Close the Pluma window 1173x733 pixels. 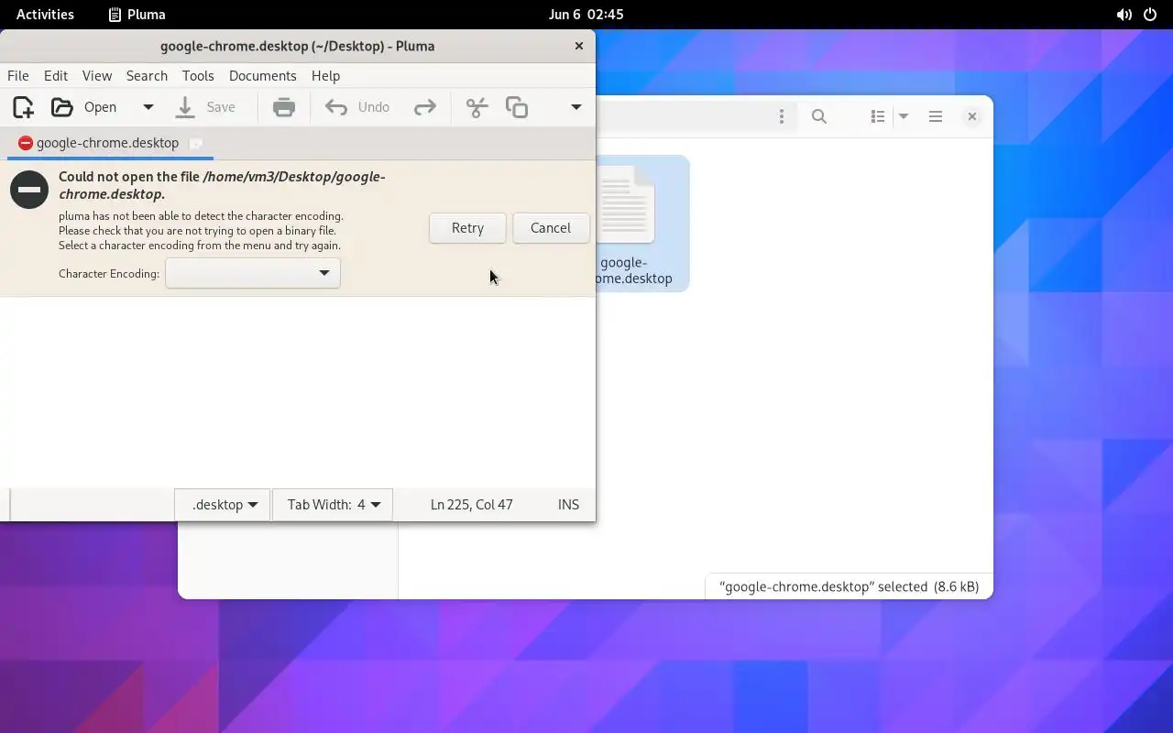[x=578, y=46]
